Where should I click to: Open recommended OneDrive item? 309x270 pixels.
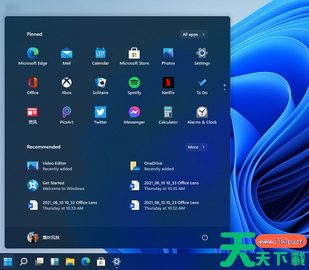point(152,166)
